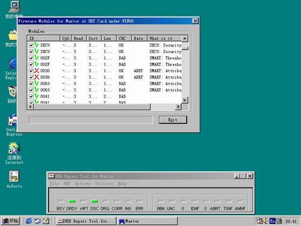Click the Exit button in Firmware Modules
The image size is (301, 226).
(173, 120)
